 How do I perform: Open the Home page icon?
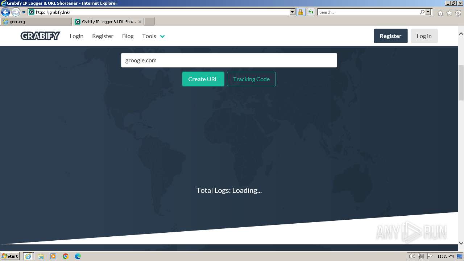pos(440,13)
